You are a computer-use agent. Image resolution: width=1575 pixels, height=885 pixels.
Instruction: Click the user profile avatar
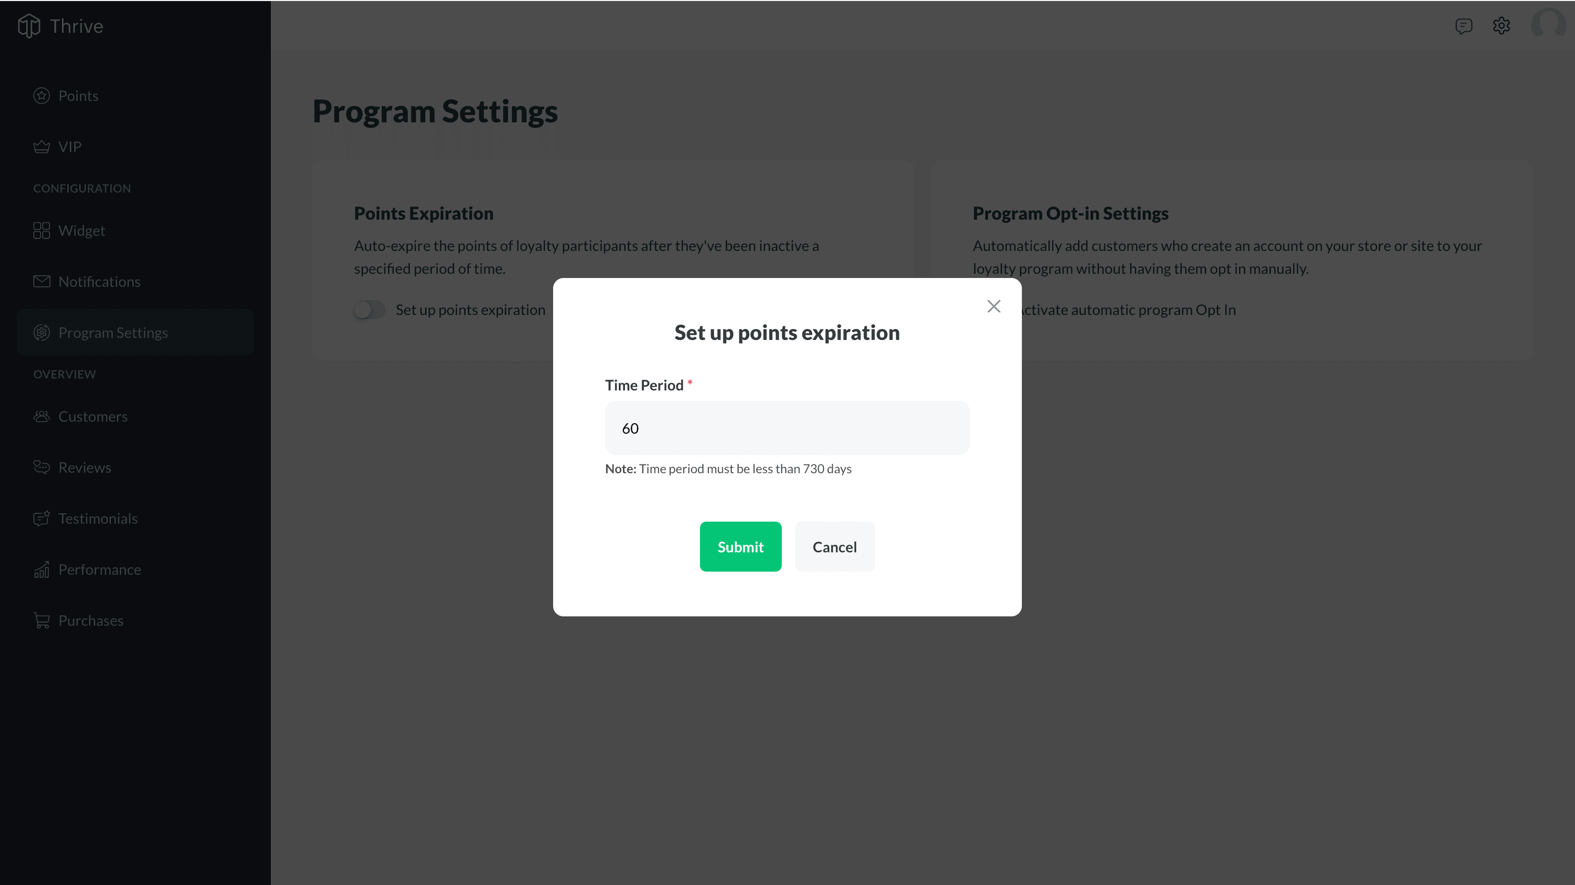pos(1547,24)
